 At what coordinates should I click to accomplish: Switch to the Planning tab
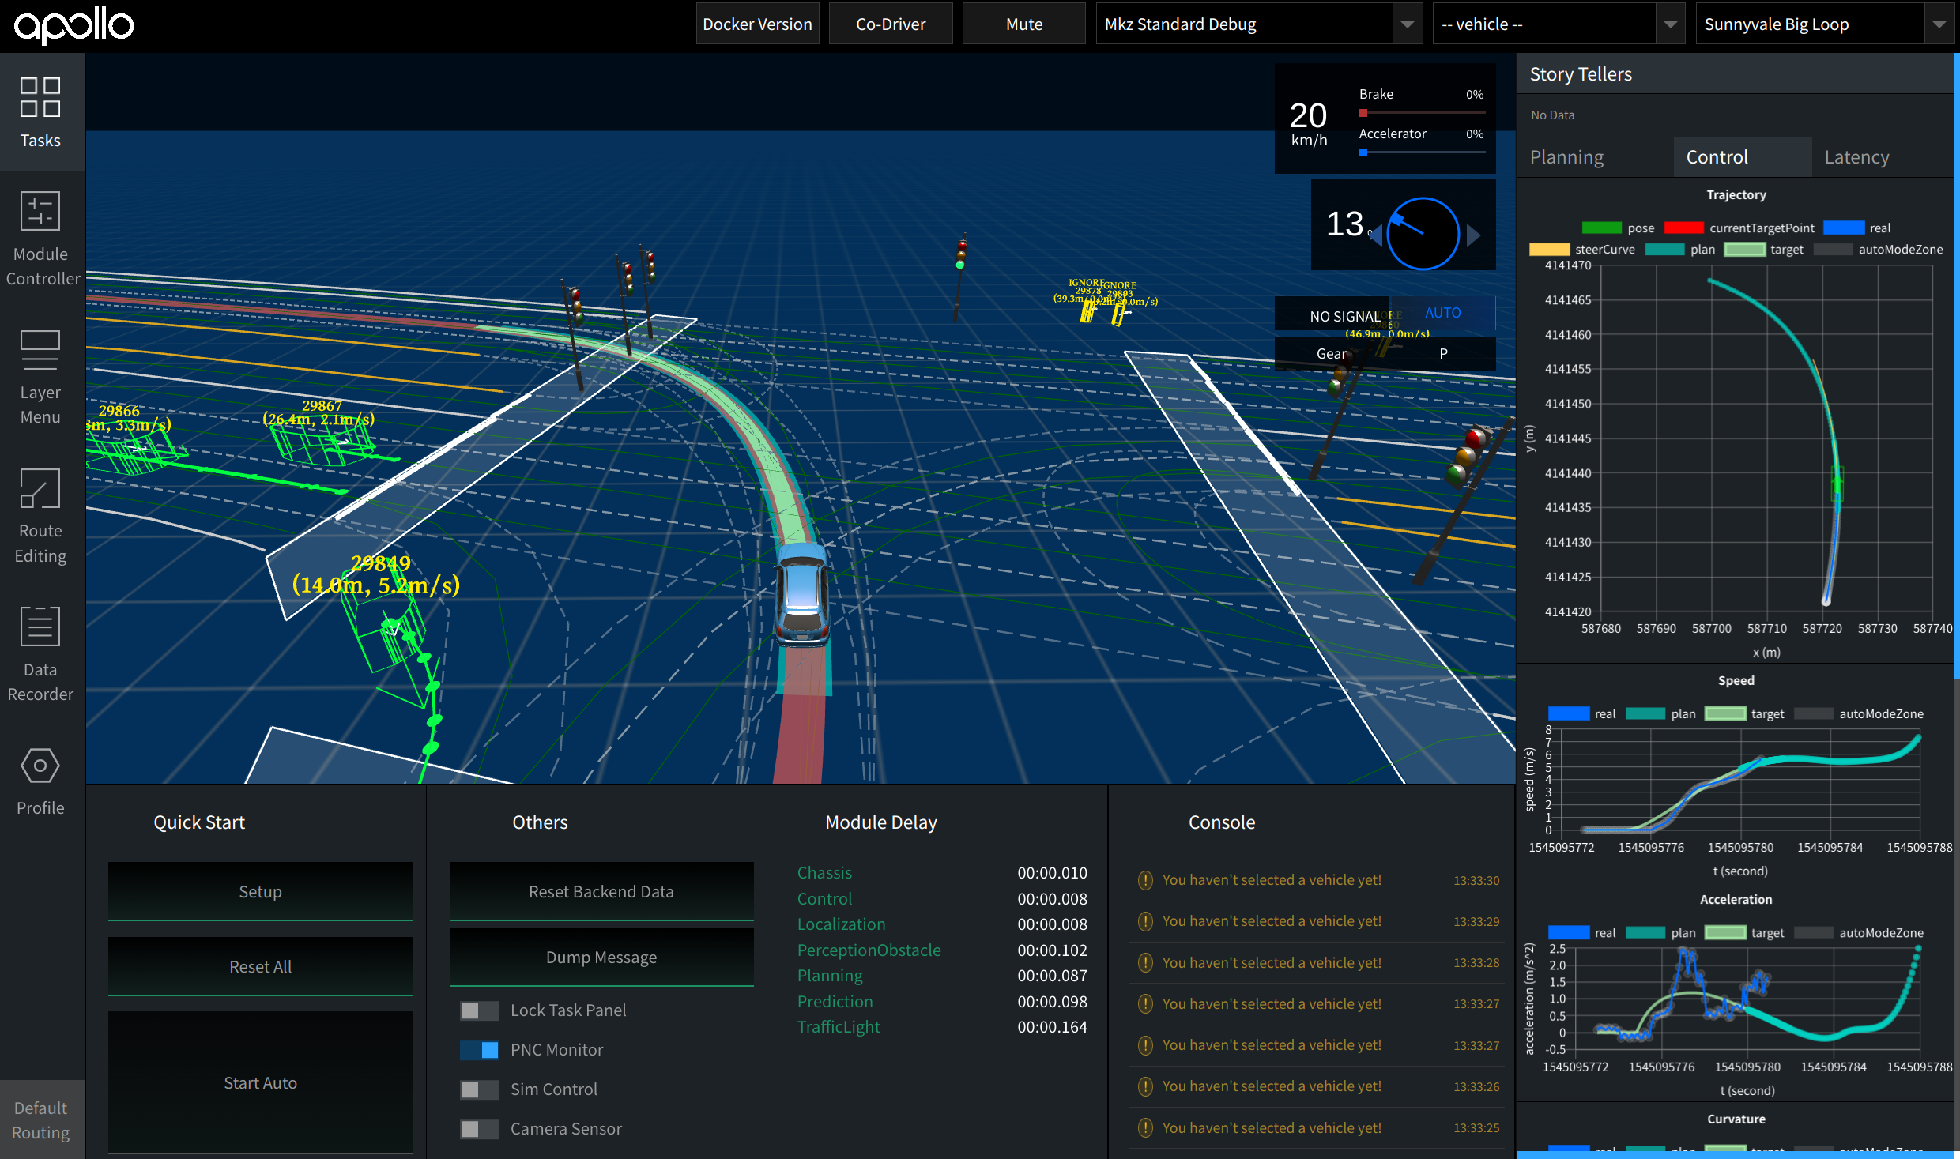point(1566,157)
